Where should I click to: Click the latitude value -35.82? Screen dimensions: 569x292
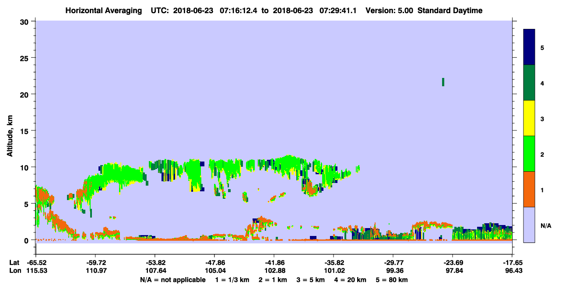334,263
